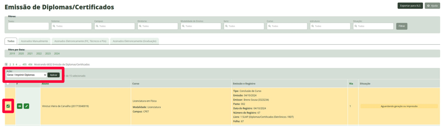Click the question mark Ajuda button
Image resolution: width=445 pixels, height=128 pixels.
432,5
